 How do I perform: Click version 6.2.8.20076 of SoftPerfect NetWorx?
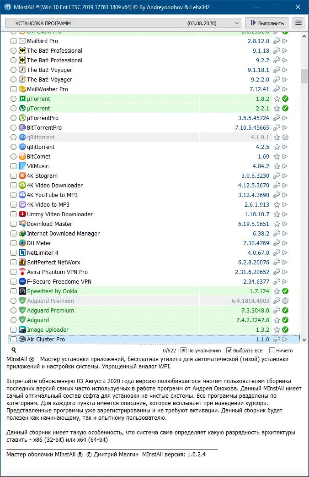(x=253, y=263)
